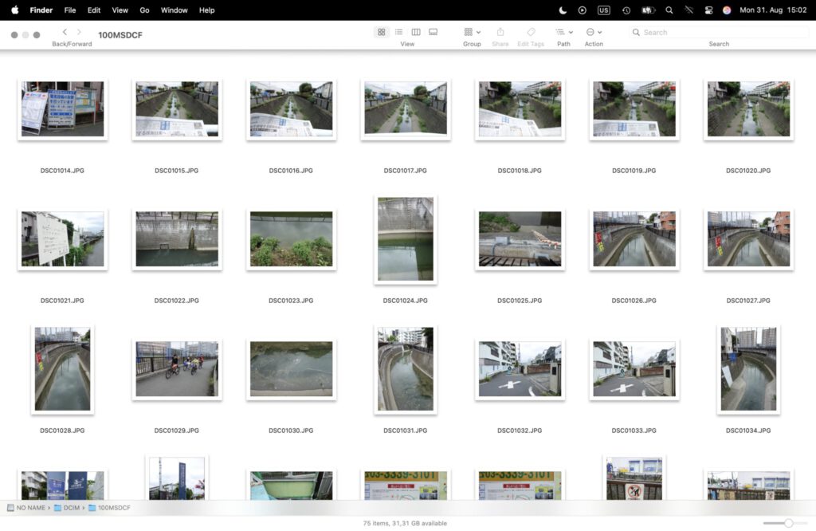Screen dimensions: 816x531
Task: Open the US input source menu
Action: 604,10
